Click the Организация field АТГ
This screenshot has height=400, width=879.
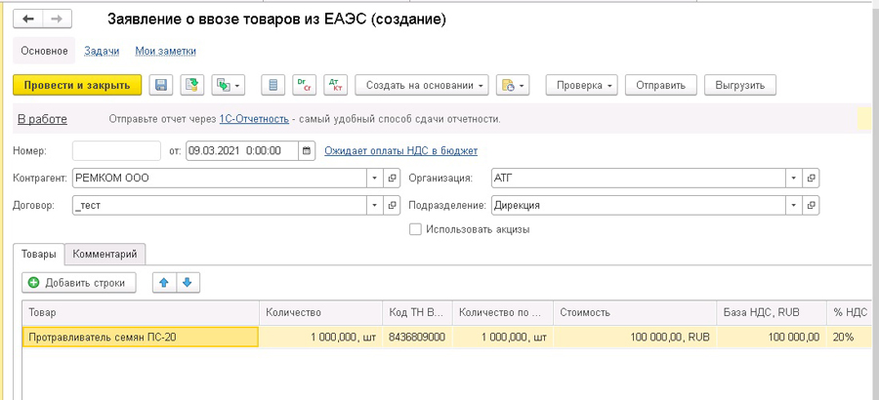639,179
